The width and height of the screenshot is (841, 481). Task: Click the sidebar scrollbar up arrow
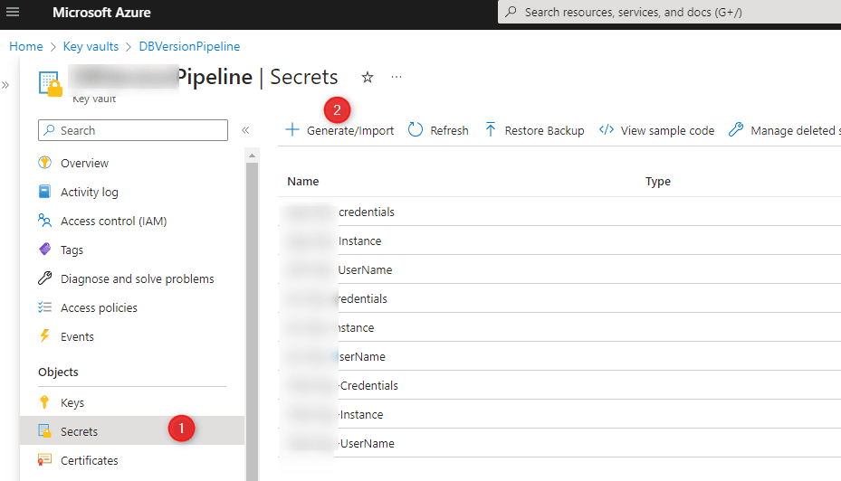pos(252,156)
